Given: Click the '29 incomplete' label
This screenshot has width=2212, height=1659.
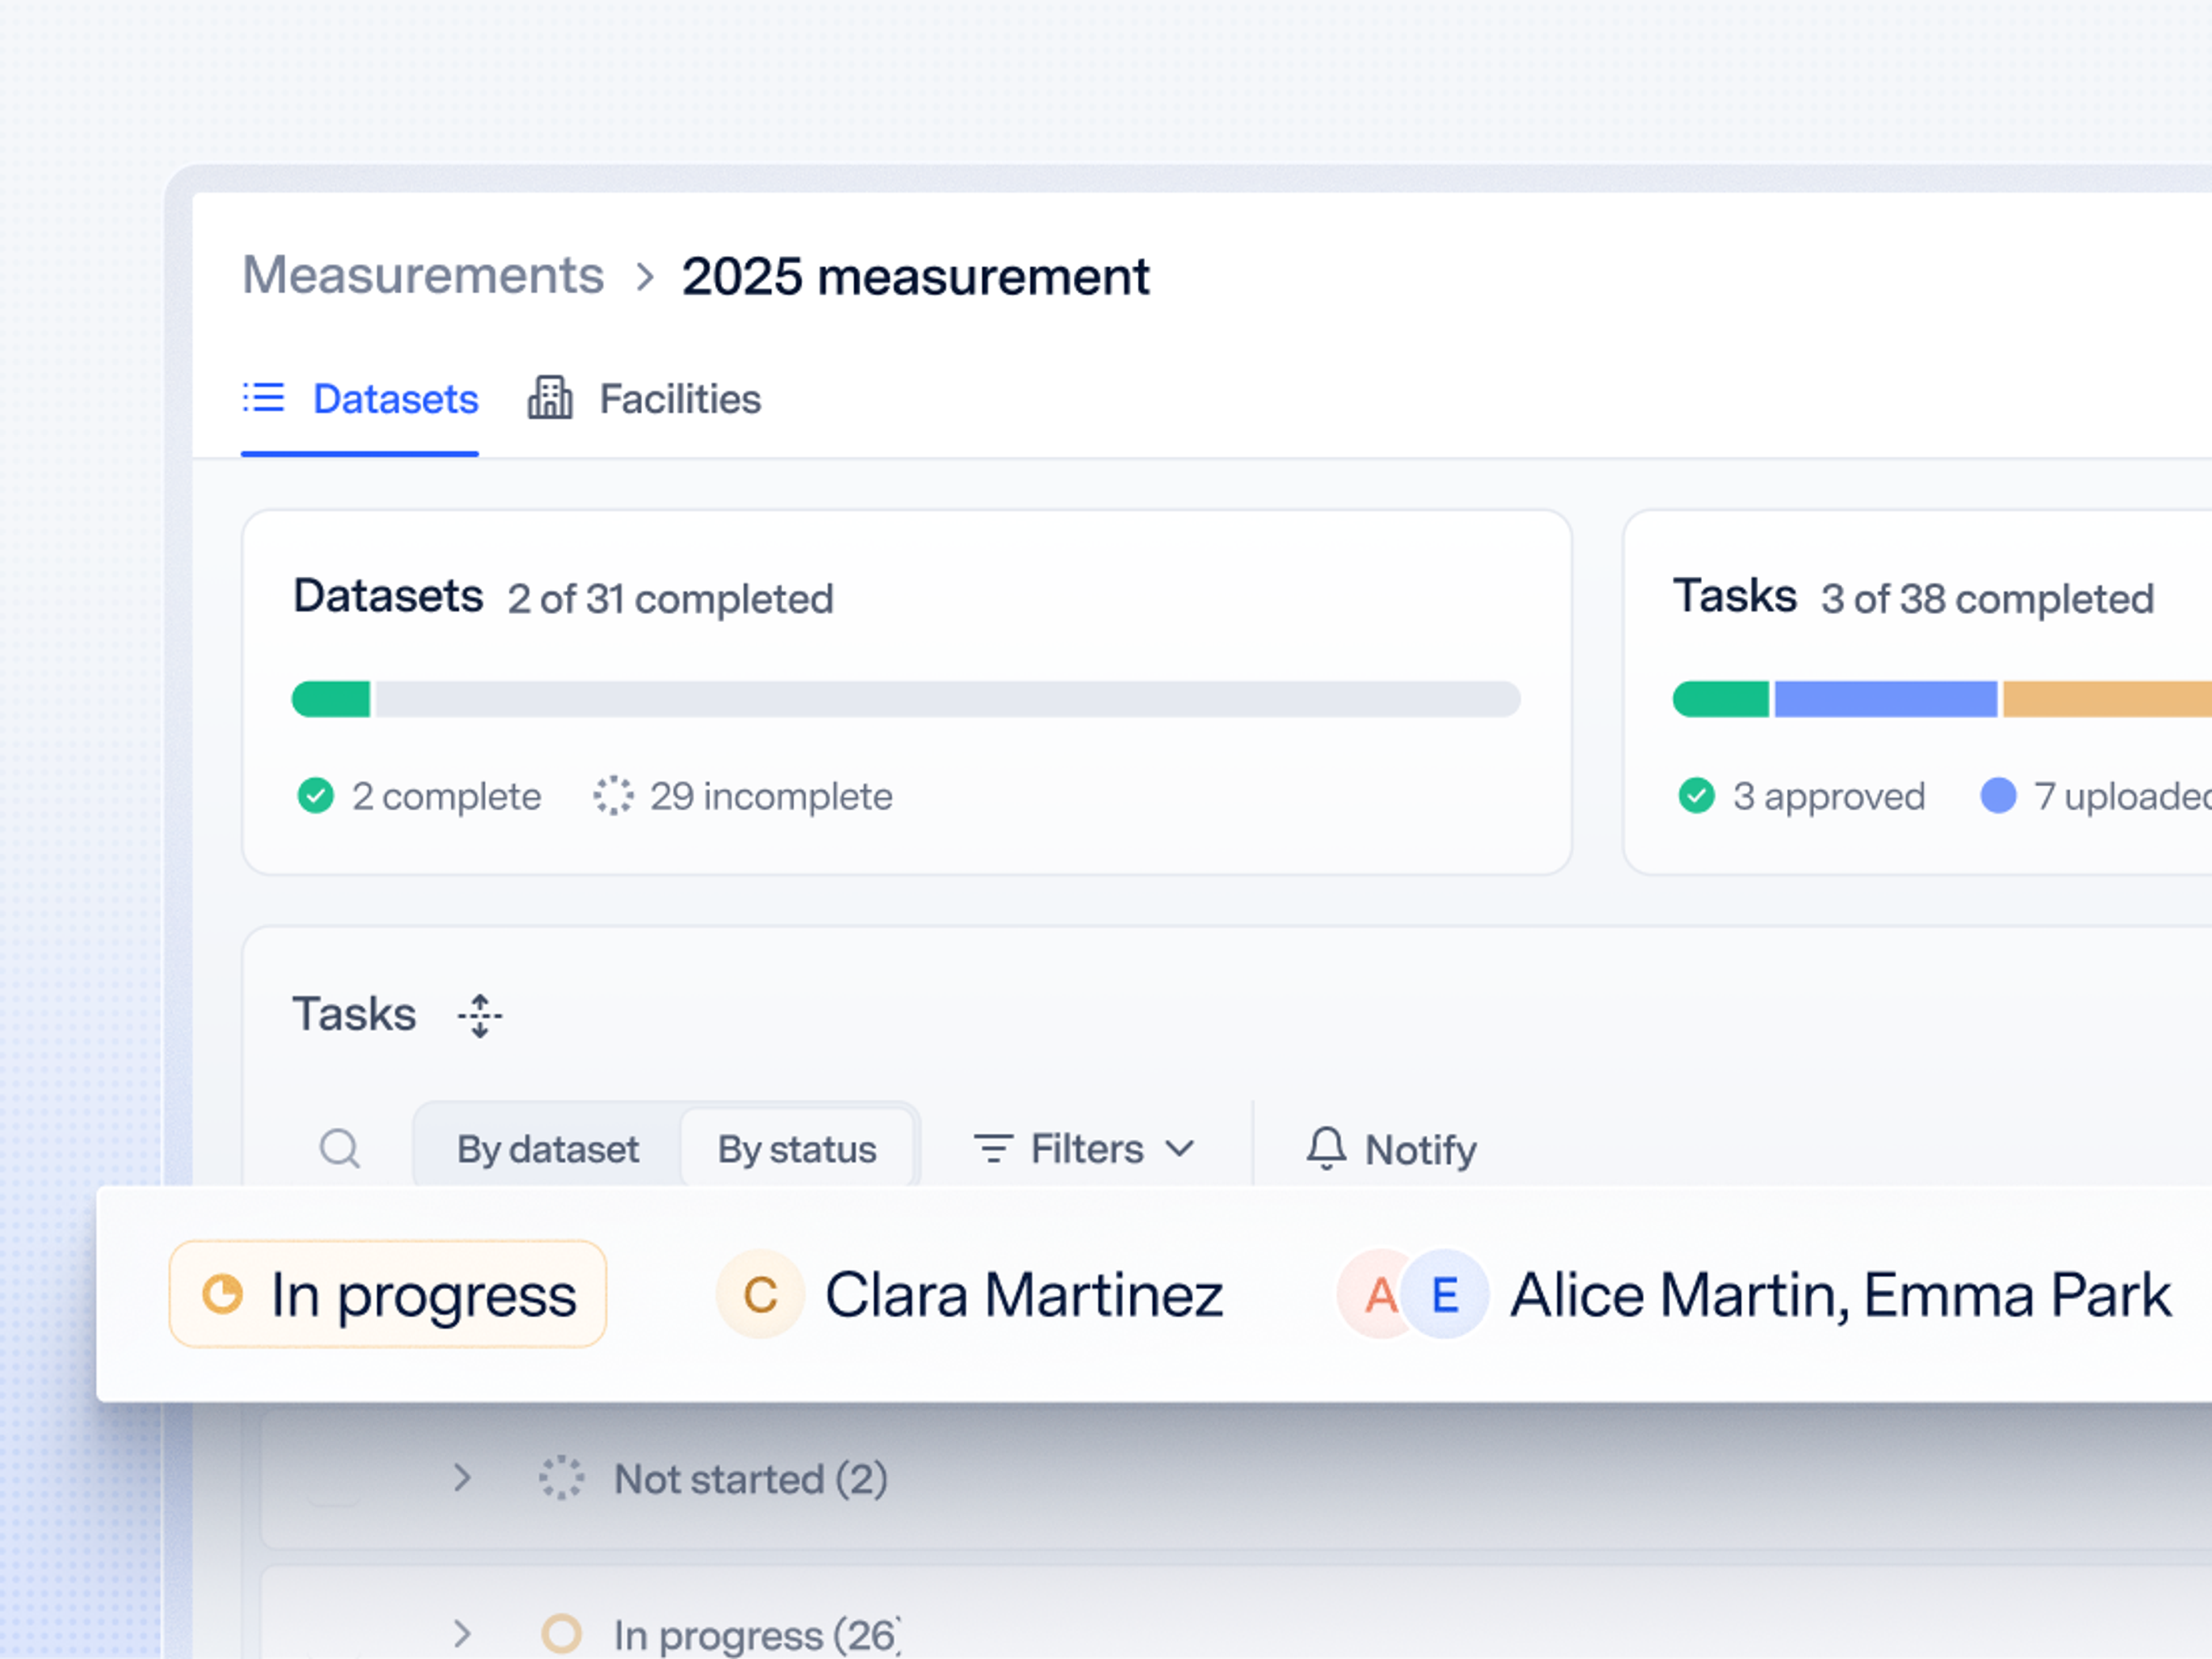Looking at the screenshot, I should 771,796.
